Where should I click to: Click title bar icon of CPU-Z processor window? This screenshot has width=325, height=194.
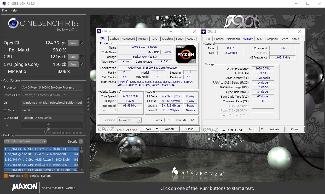(x=99, y=31)
